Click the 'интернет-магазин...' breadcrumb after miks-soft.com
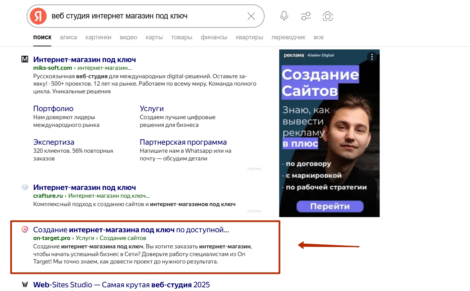This screenshot has height=291, width=470. [105, 68]
